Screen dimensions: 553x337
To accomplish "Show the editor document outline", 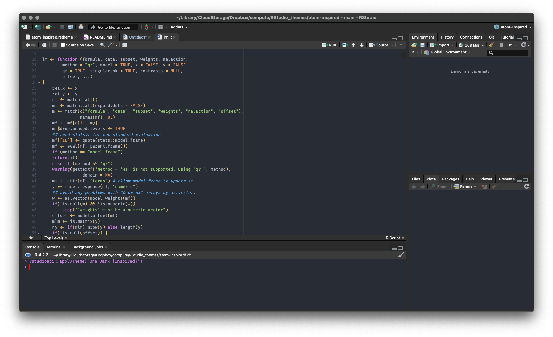I will click(x=400, y=45).
